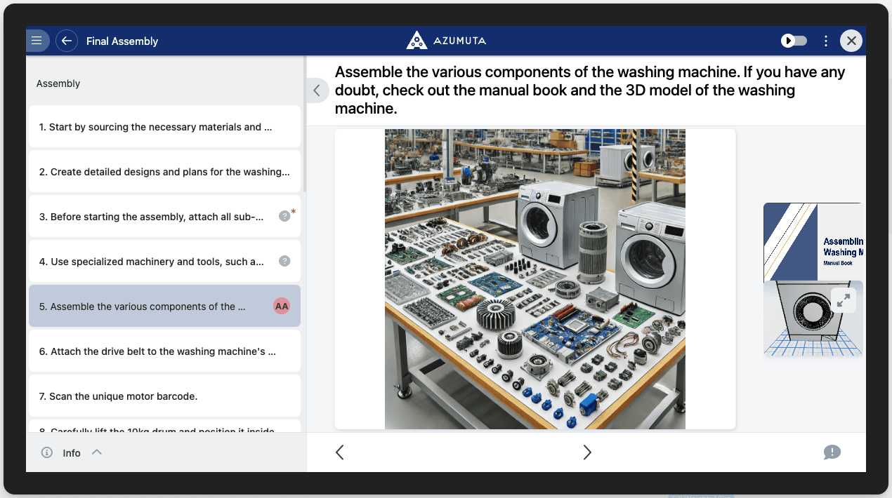The width and height of the screenshot is (892, 498).
Task: Expand the Info panel chevron
Action: [x=97, y=452]
